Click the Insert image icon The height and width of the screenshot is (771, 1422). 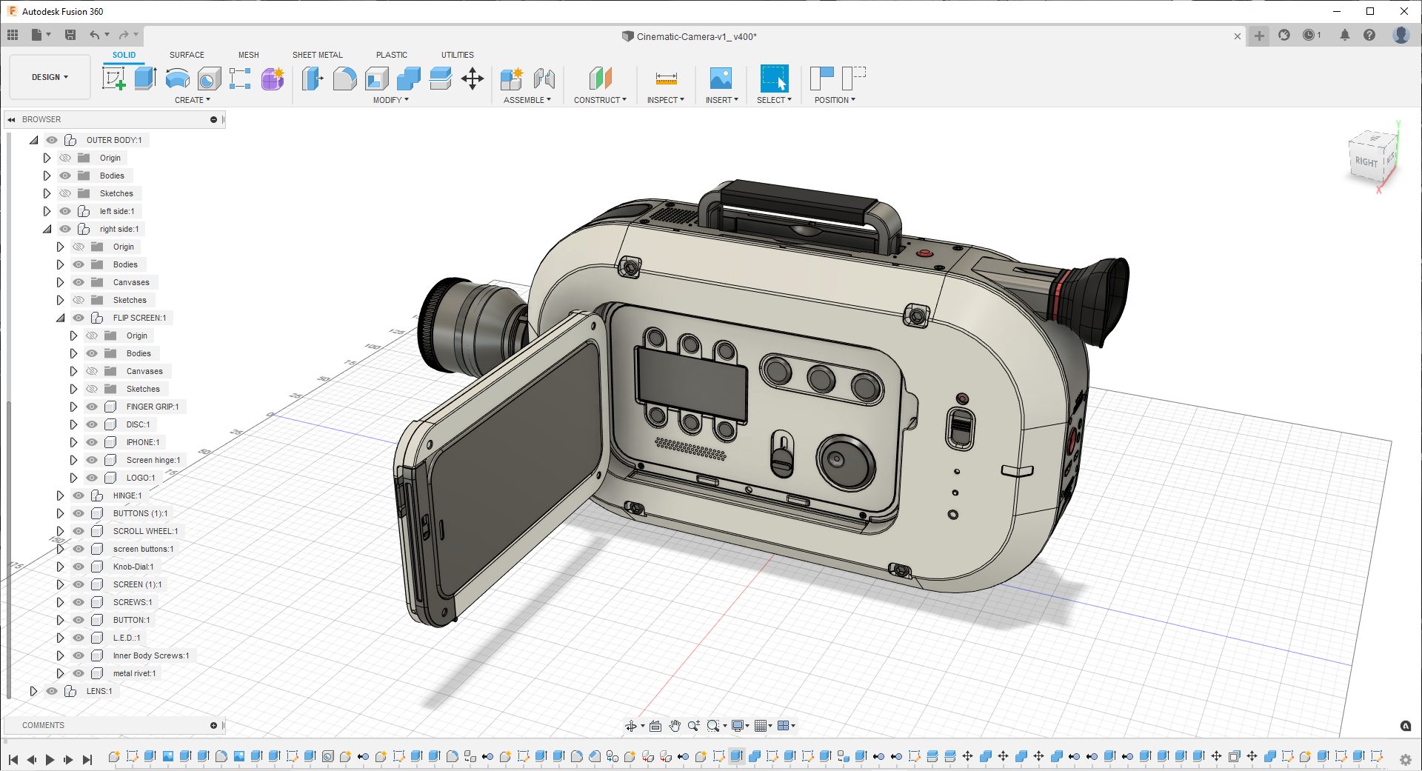[x=721, y=79]
